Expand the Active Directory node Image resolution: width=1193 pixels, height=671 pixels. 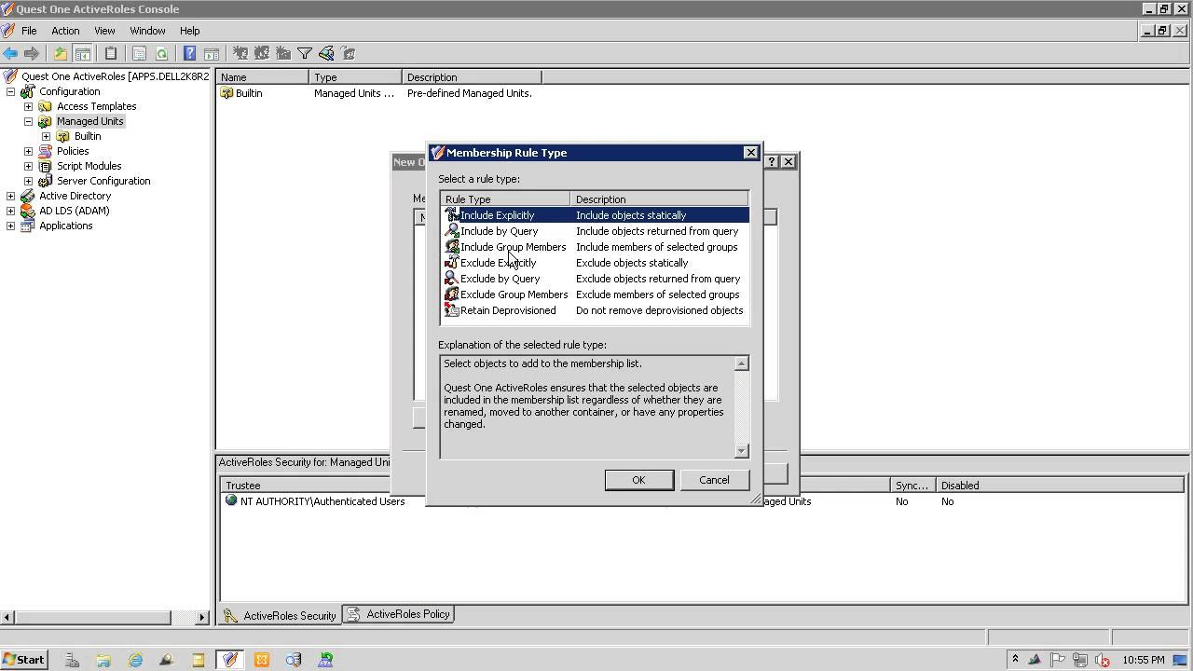(10, 196)
